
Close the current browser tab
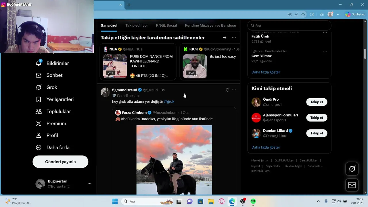121,5
